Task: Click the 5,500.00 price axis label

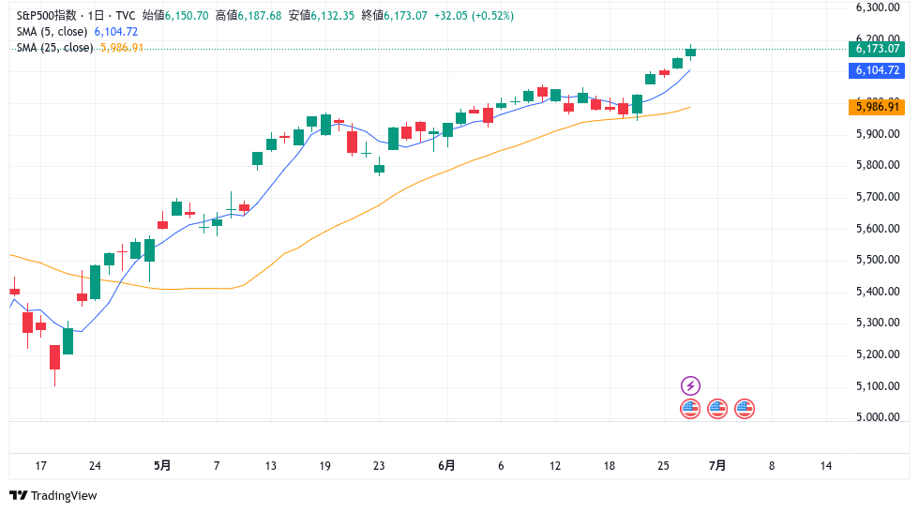Action: tap(878, 260)
